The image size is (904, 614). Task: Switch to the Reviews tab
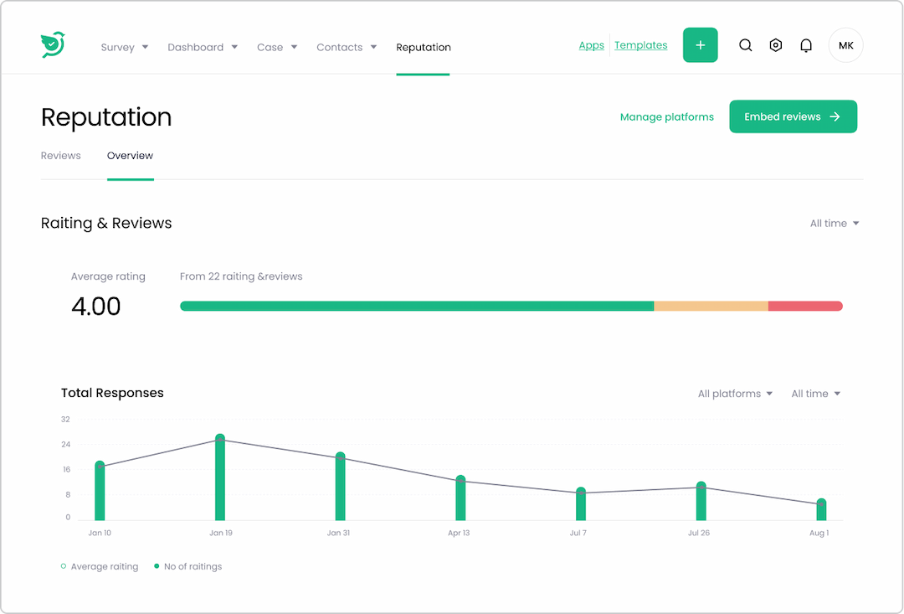60,156
